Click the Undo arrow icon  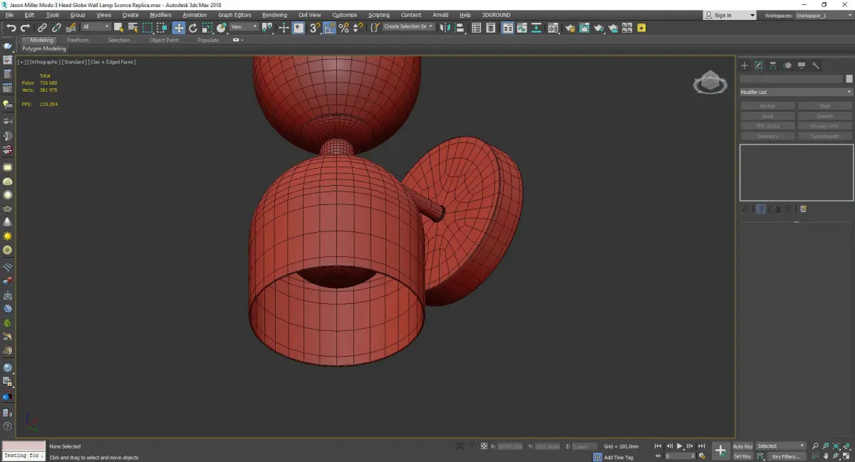11,28
